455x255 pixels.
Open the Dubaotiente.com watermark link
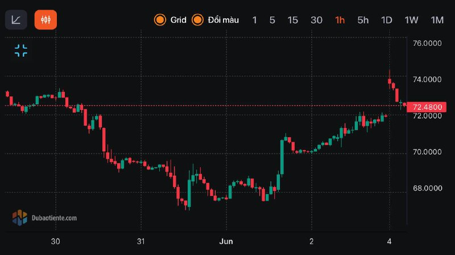[x=54, y=217]
